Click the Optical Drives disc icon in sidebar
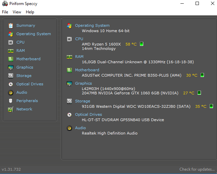The width and height of the screenshot is (217, 174). [x=11, y=84]
